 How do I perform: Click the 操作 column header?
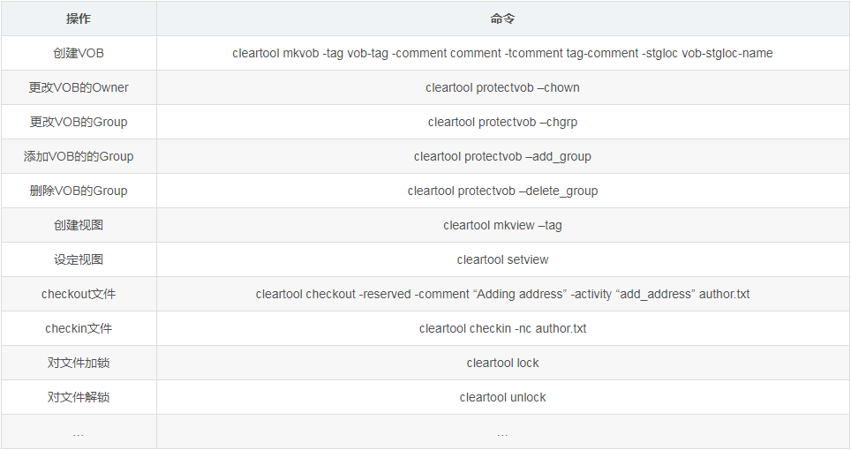coord(79,19)
